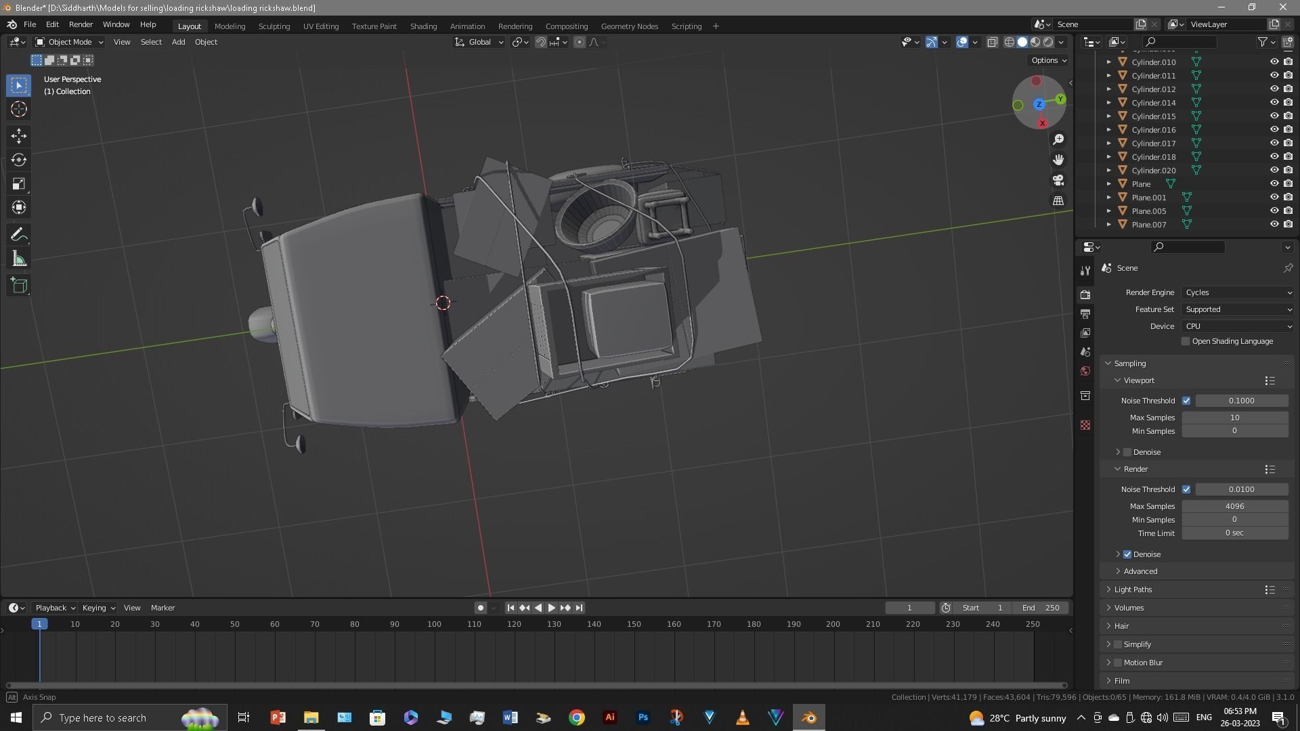Select the Annotate tool

tap(19, 235)
